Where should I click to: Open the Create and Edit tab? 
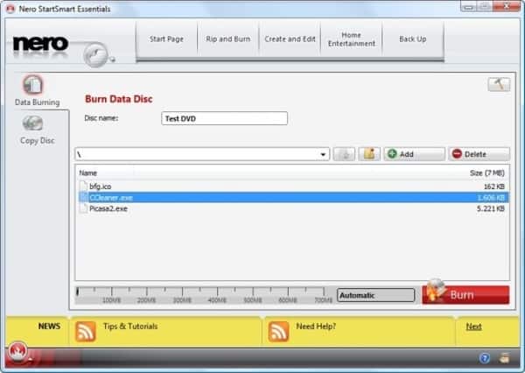pyautogui.click(x=290, y=39)
